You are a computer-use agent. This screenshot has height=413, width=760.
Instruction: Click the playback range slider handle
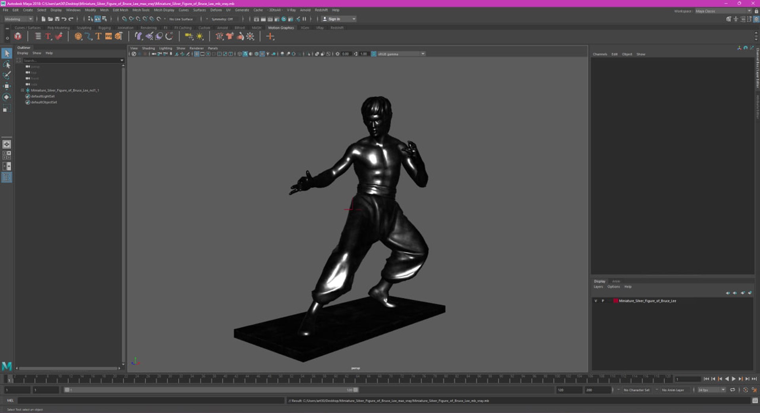pyautogui.click(x=67, y=390)
